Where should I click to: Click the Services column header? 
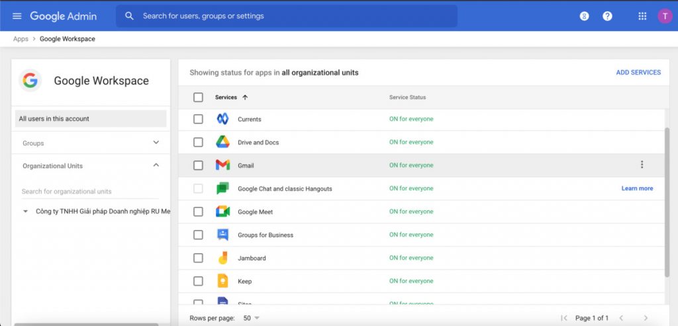(226, 97)
